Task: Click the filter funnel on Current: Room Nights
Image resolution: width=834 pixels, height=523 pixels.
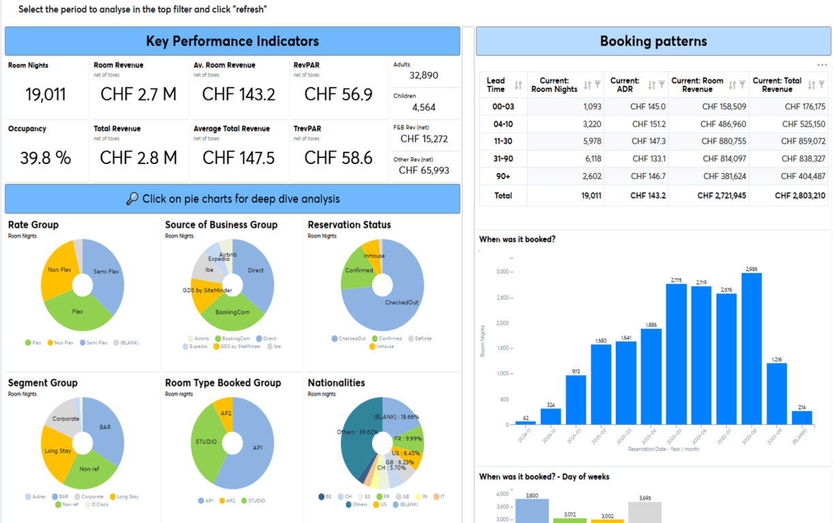Action: click(x=597, y=83)
